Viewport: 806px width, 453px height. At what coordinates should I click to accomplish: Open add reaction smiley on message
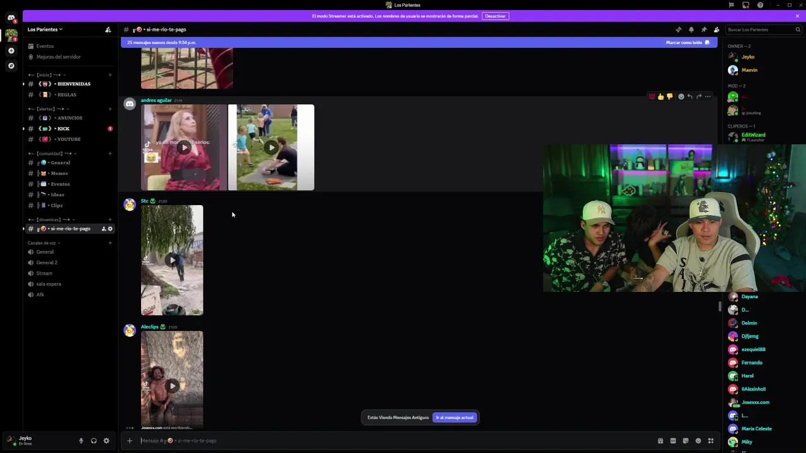tap(681, 96)
